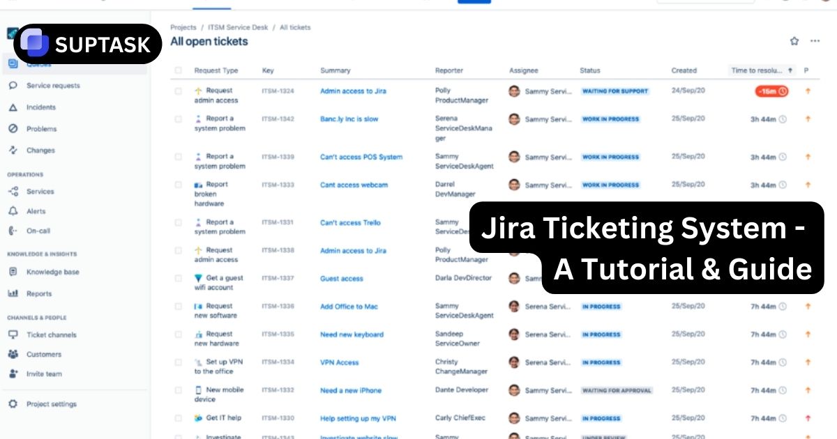Click the clock icon on VPN Access row

coord(783,362)
